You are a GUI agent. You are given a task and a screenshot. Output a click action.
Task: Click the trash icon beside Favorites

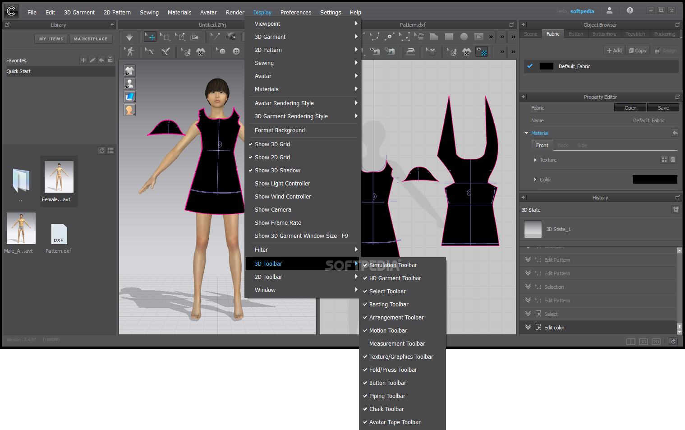point(110,60)
